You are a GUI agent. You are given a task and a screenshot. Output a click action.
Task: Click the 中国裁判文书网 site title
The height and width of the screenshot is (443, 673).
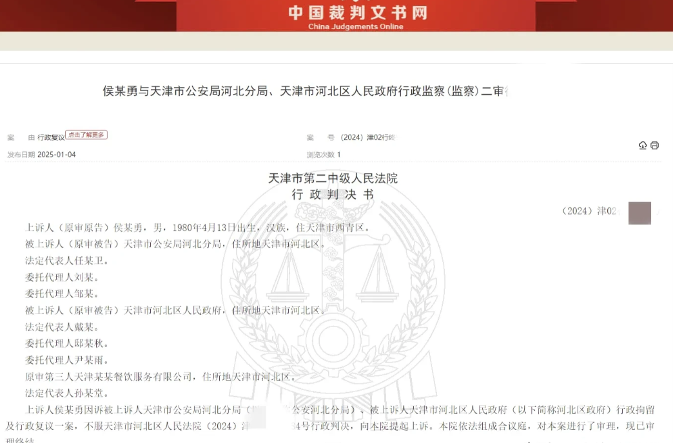pyautogui.click(x=358, y=12)
